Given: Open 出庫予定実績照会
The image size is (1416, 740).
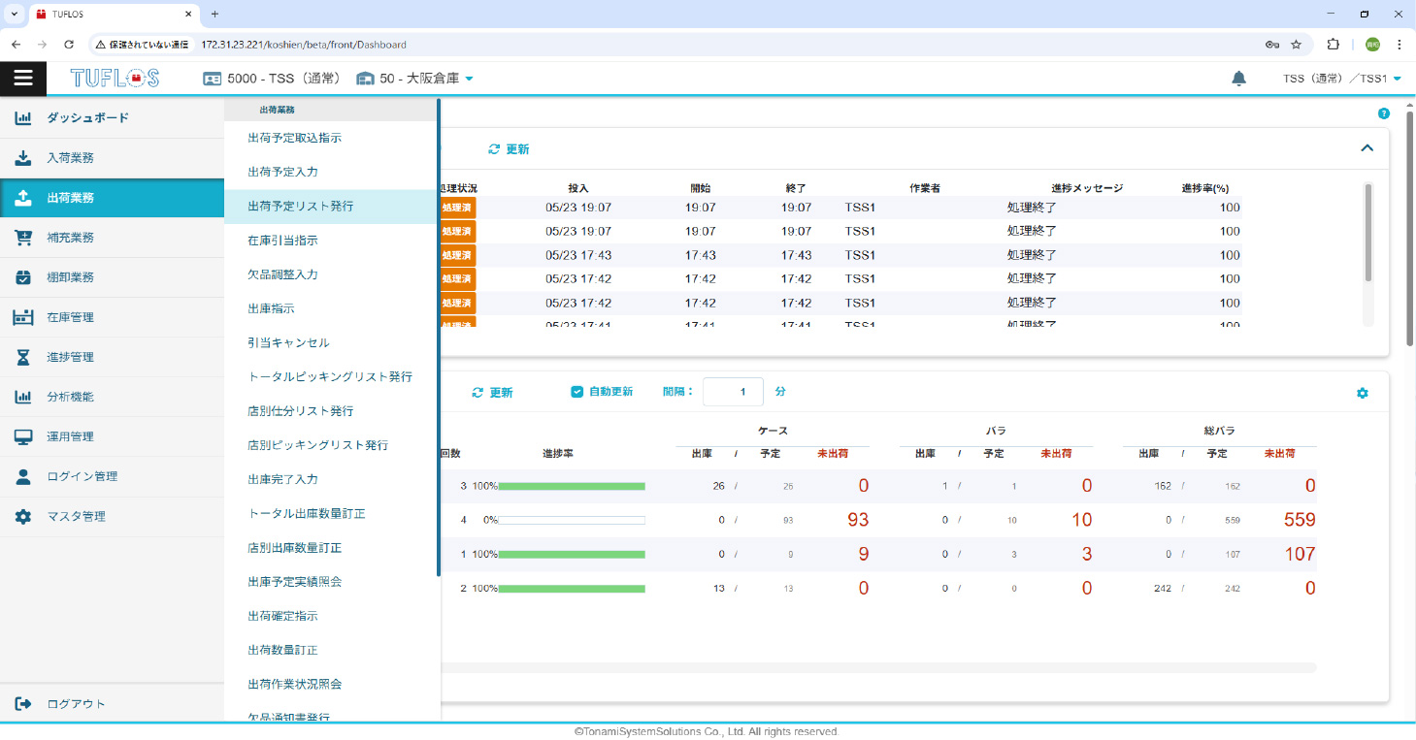Looking at the screenshot, I should [295, 582].
